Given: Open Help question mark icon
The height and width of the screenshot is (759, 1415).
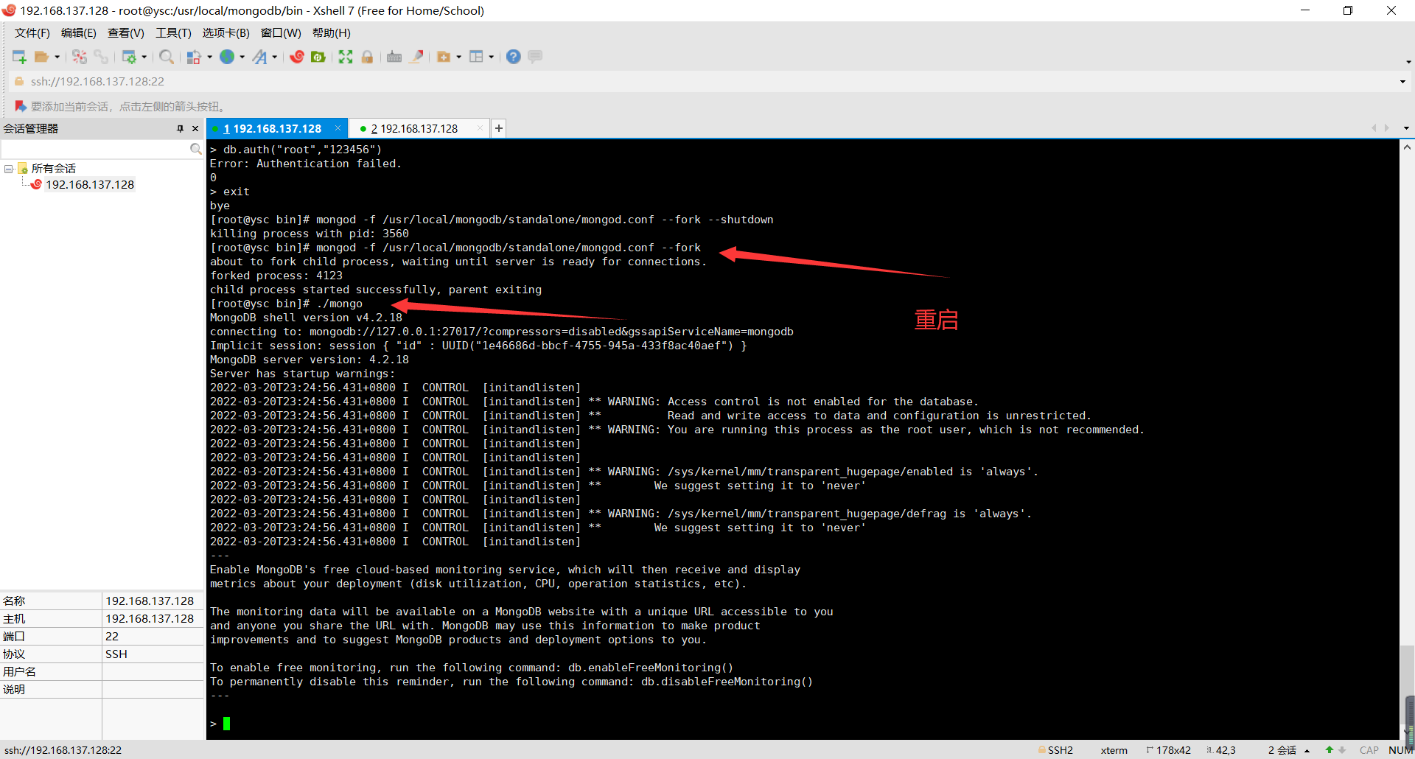Looking at the screenshot, I should 514,57.
